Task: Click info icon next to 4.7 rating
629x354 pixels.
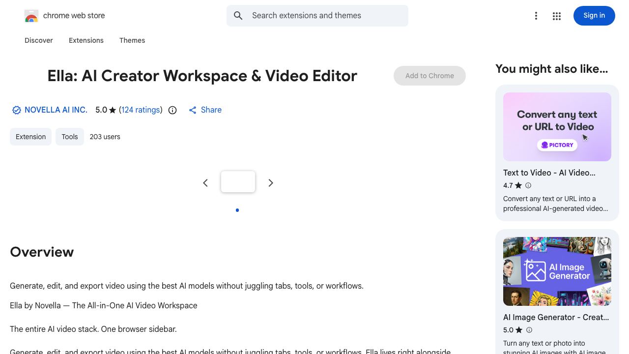Action: [x=528, y=185]
